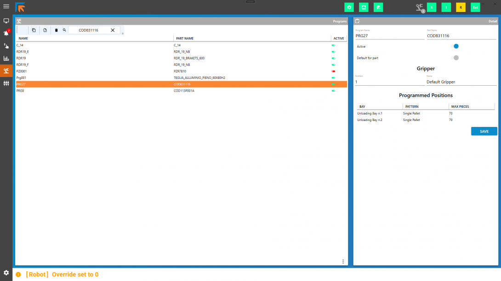Sort by the PART NAME column header
The image size is (501, 281).
tap(185, 39)
